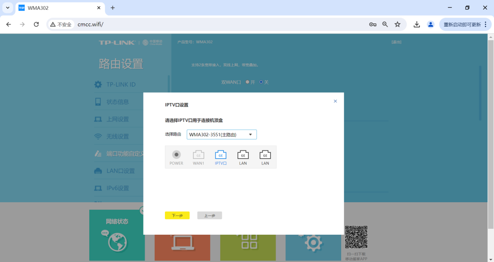The image size is (494, 262).
Task: Open the orange laptop devices tile
Action: pyautogui.click(x=182, y=248)
